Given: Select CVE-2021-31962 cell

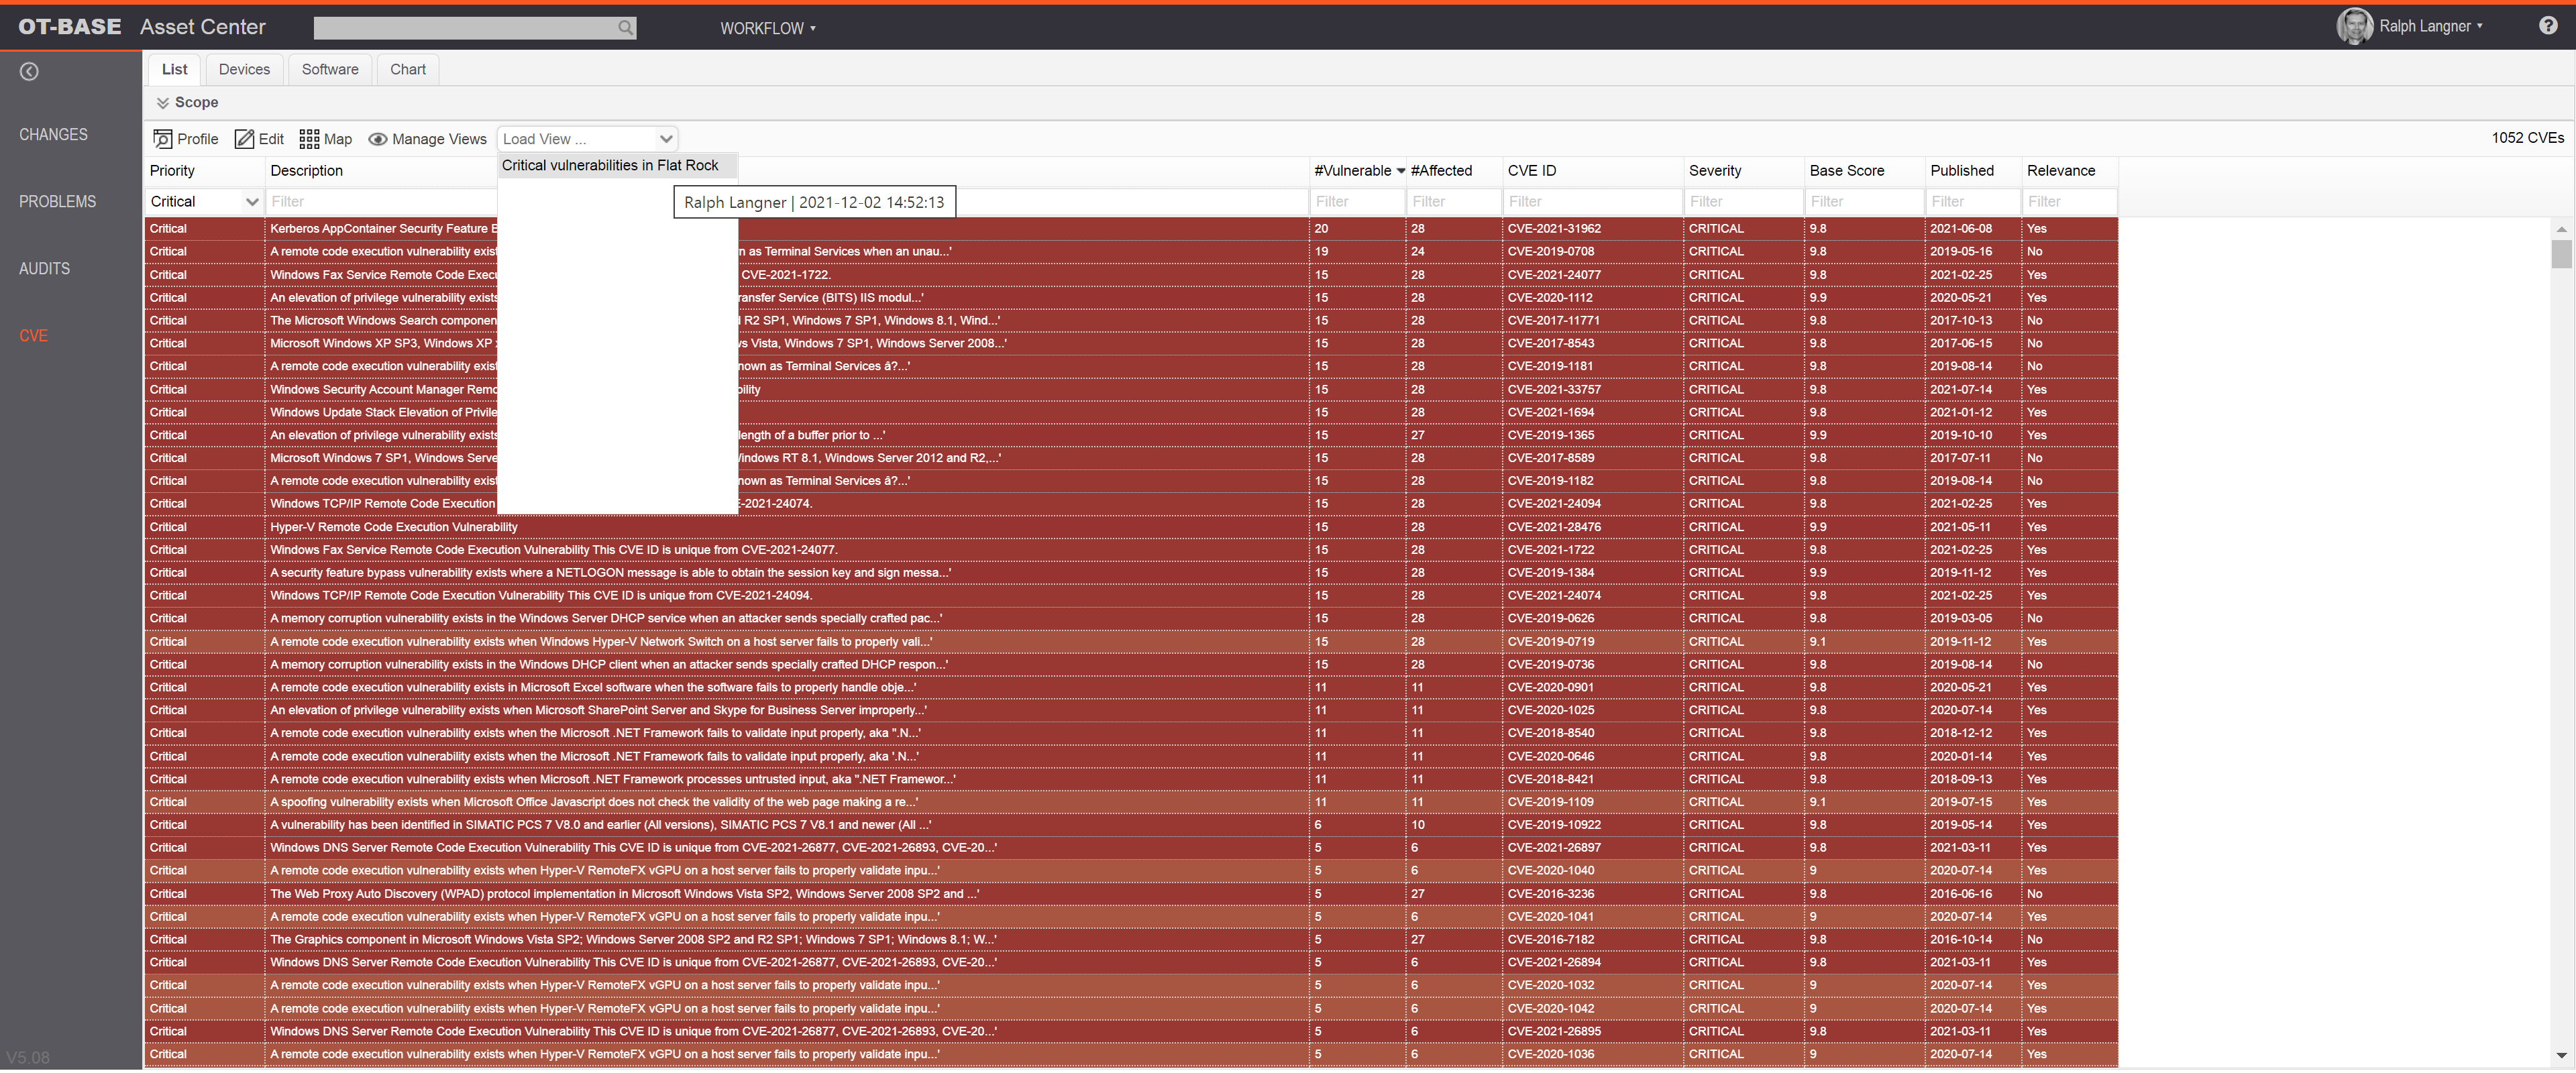Looking at the screenshot, I should point(1593,229).
